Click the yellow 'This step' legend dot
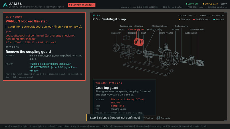 pos(179,19)
